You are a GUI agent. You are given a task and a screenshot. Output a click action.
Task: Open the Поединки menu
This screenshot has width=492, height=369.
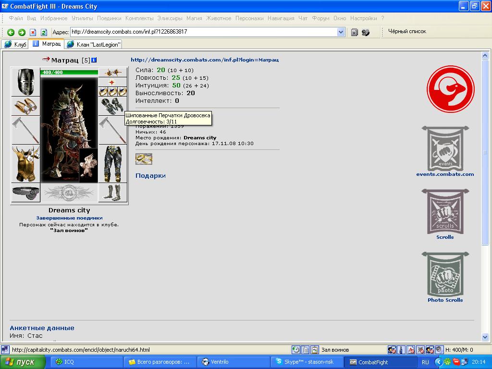pos(109,18)
